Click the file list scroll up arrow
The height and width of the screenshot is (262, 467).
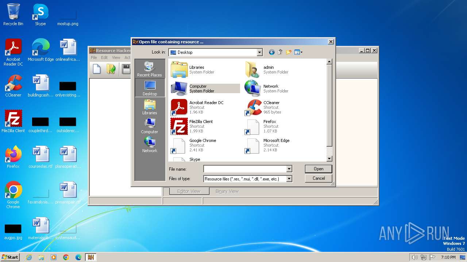tap(329, 62)
